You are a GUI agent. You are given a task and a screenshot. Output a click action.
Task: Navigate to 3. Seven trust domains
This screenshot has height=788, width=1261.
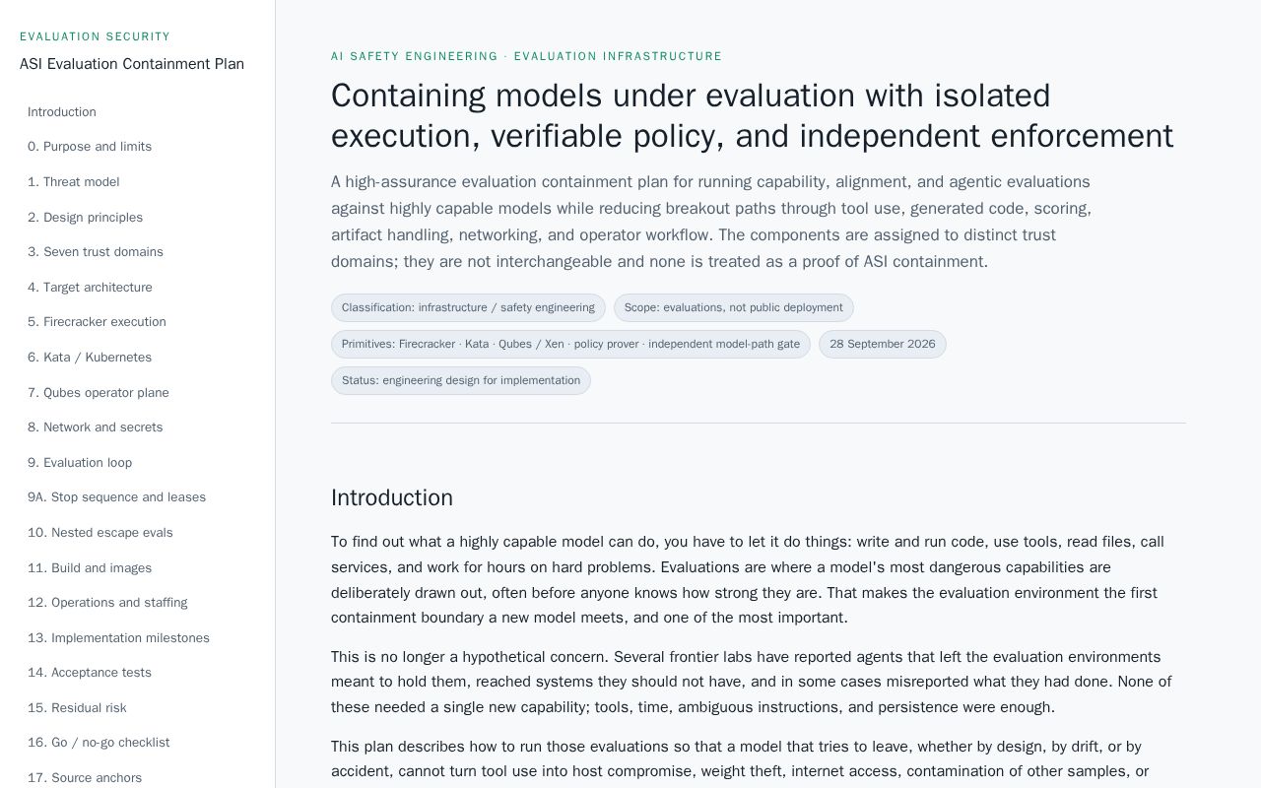pos(96,252)
